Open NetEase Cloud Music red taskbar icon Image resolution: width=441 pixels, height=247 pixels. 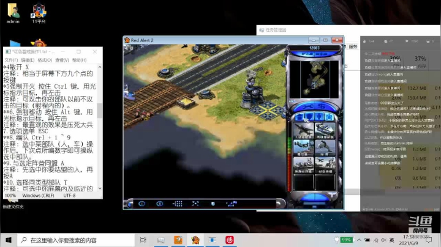(x=230, y=240)
